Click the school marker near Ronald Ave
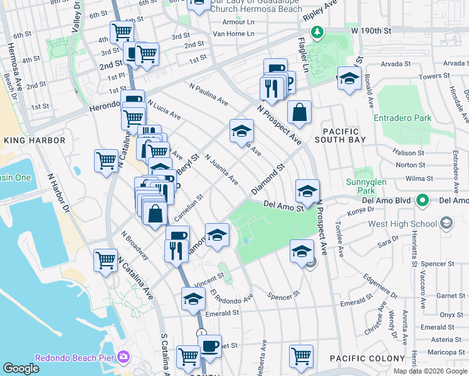This screenshot has width=469, height=376. (x=349, y=78)
